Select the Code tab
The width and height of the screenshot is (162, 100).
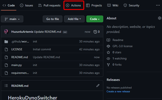9,5
